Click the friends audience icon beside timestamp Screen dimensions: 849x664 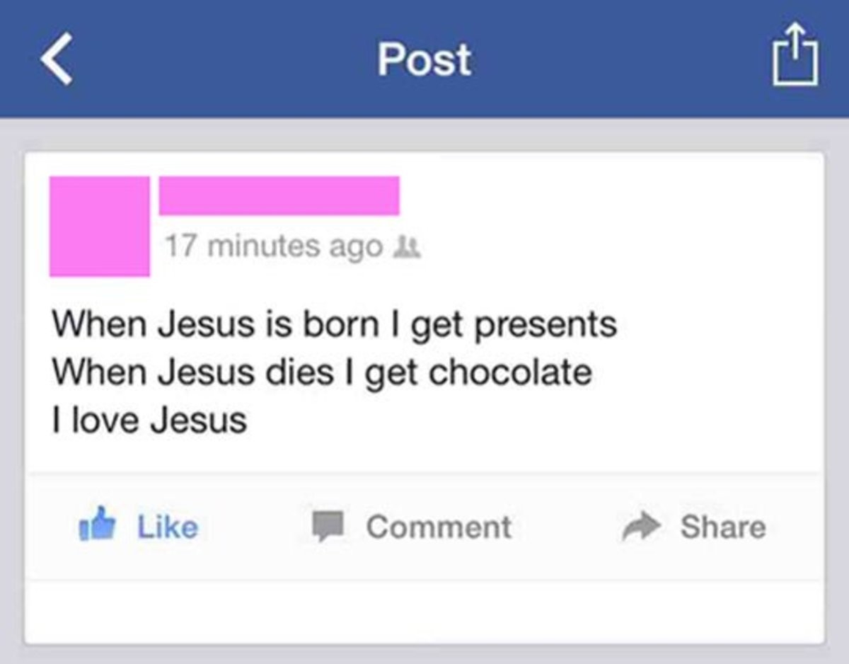click(412, 247)
